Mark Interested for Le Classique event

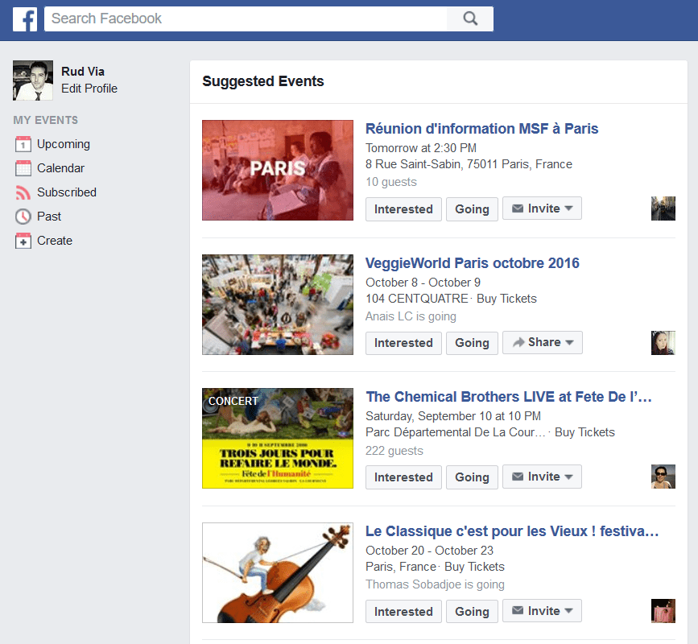(x=403, y=612)
